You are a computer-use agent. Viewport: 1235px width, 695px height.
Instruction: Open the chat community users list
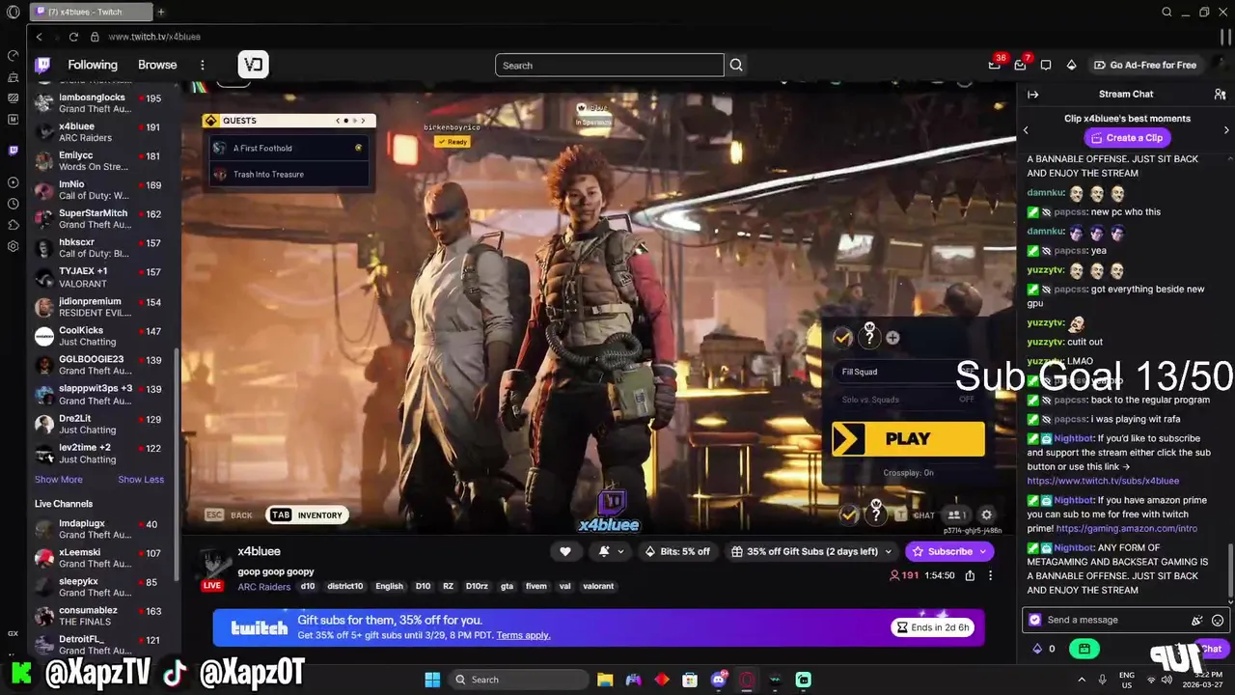pyautogui.click(x=1220, y=94)
